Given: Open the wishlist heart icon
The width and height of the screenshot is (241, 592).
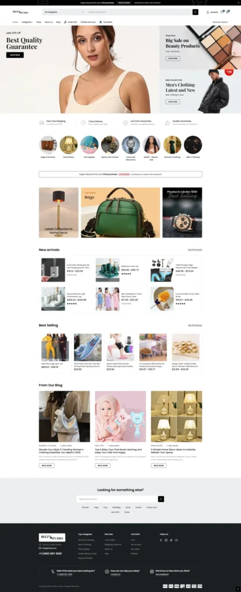Looking at the screenshot, I should click(x=223, y=12).
